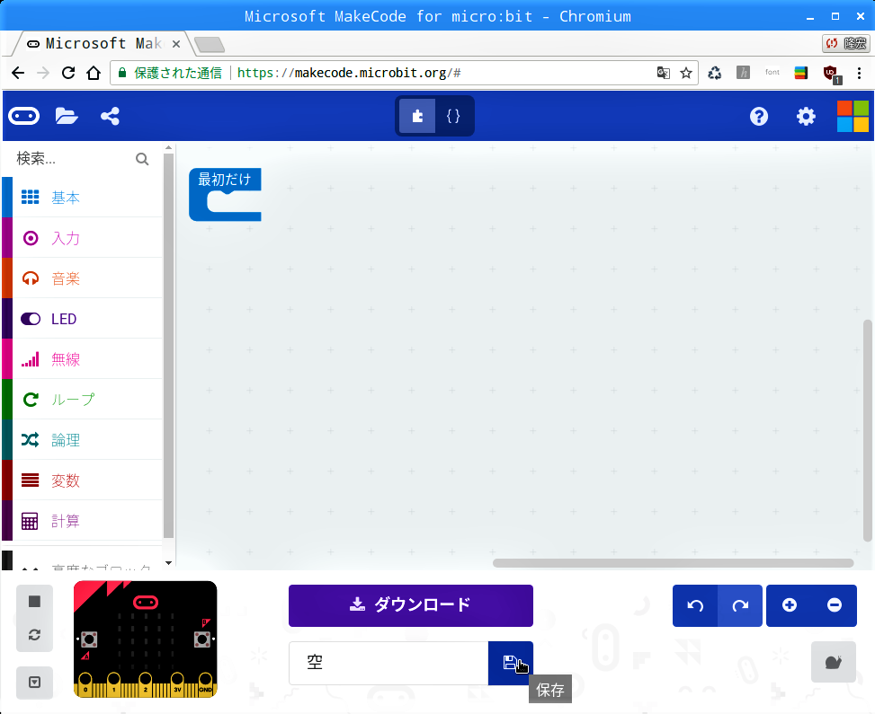Click the 隆宏 profile button
The image size is (875, 714).
tap(846, 43)
